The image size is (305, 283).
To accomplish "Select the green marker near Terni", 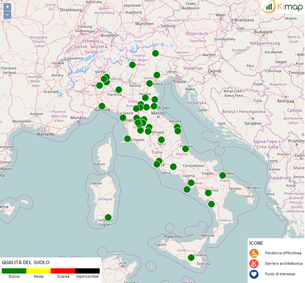I will coord(161,140).
